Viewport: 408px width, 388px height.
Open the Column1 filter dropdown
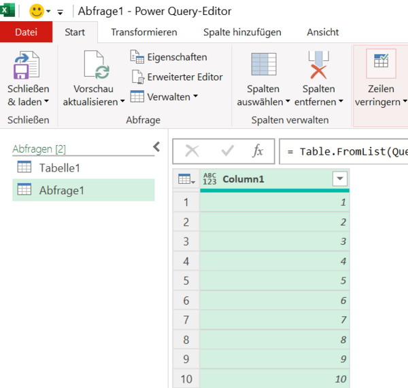[340, 178]
